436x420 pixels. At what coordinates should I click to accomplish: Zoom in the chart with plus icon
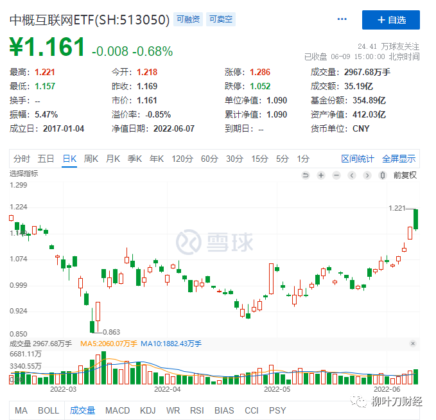coord(321,175)
